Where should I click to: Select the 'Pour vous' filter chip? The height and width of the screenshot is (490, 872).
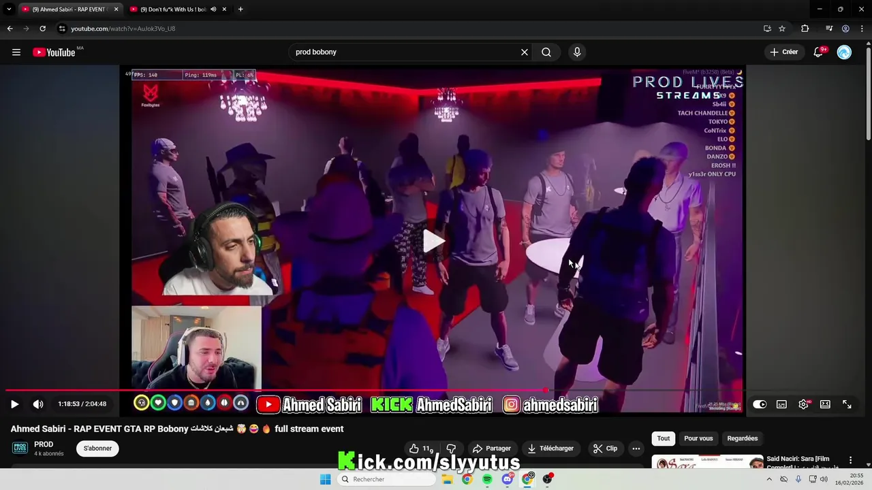coord(698,438)
